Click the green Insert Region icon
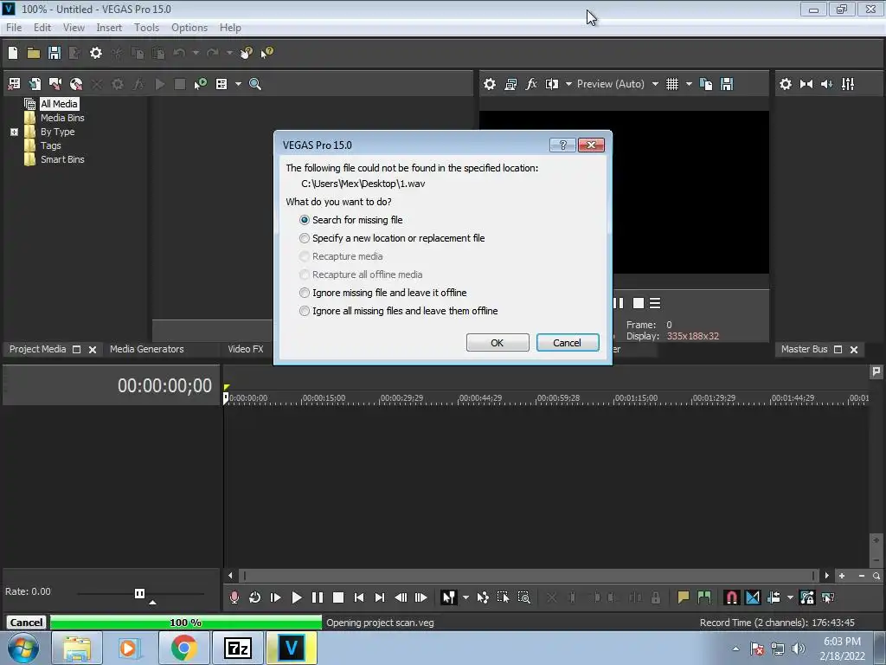886x665 pixels. point(704,597)
